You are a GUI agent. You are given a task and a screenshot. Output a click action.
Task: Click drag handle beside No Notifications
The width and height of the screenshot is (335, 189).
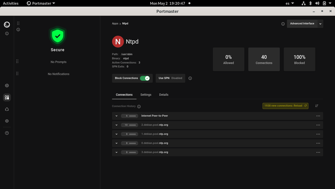[17, 73]
